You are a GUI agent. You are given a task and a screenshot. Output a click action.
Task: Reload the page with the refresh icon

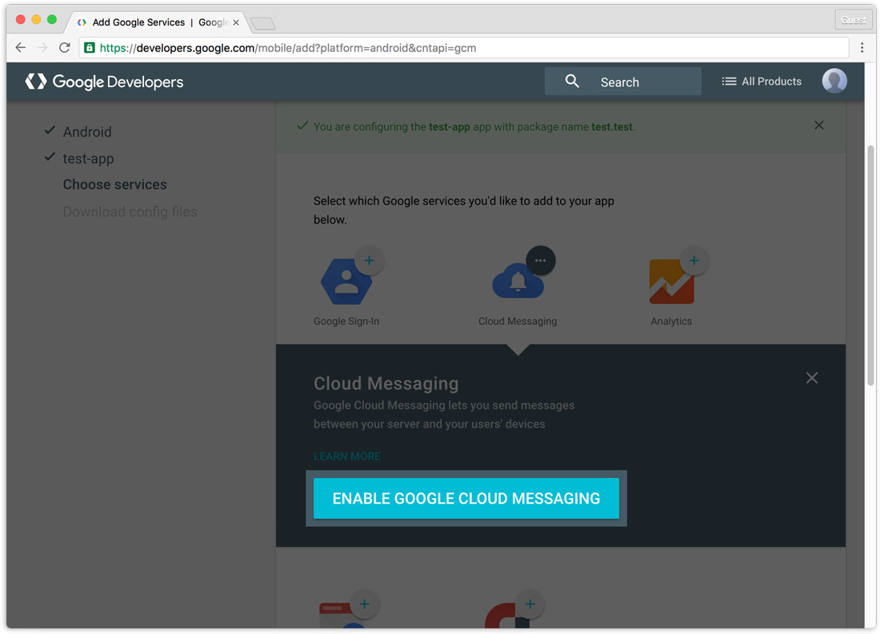click(x=65, y=48)
